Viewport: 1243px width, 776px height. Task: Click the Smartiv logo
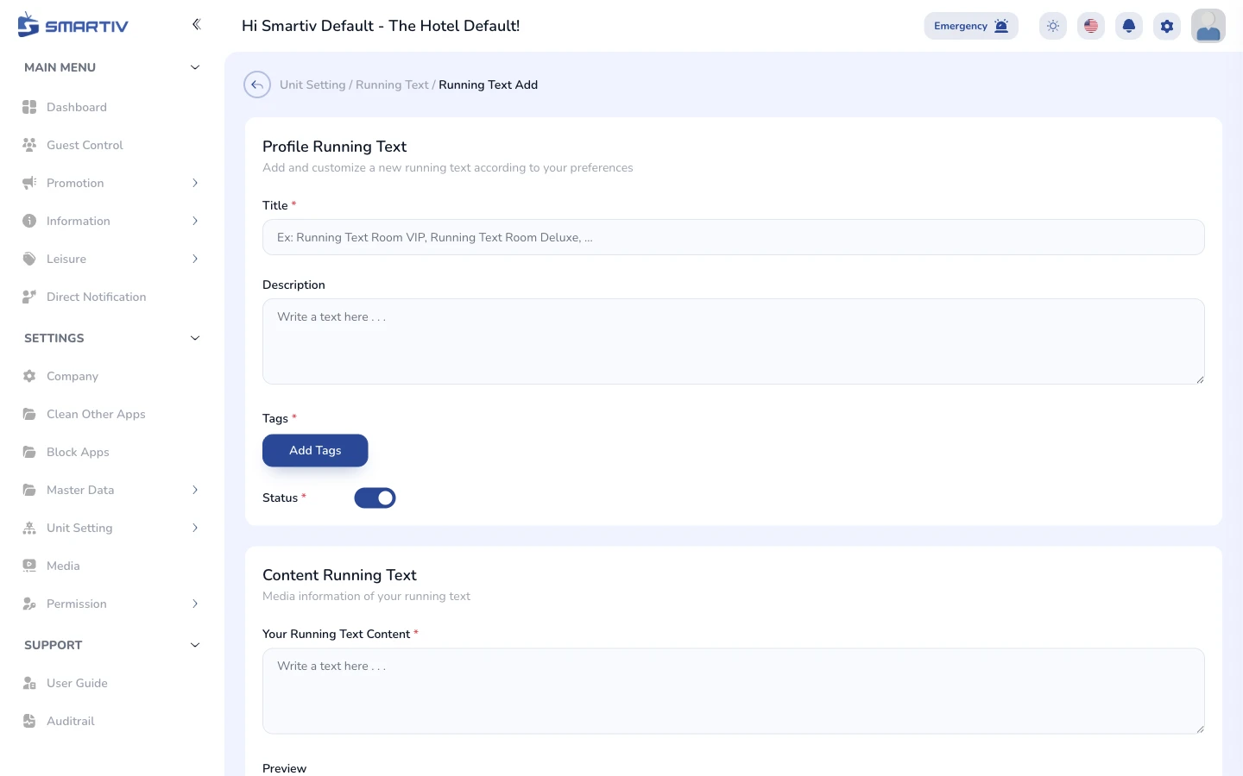tap(73, 25)
